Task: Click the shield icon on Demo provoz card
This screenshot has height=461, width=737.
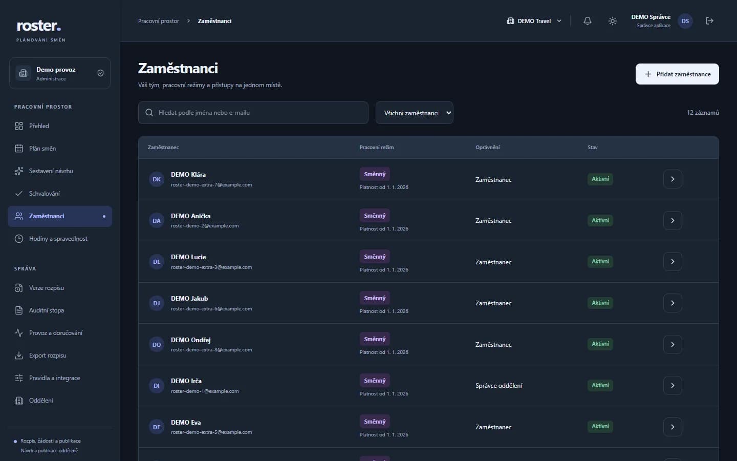Action: pos(100,73)
